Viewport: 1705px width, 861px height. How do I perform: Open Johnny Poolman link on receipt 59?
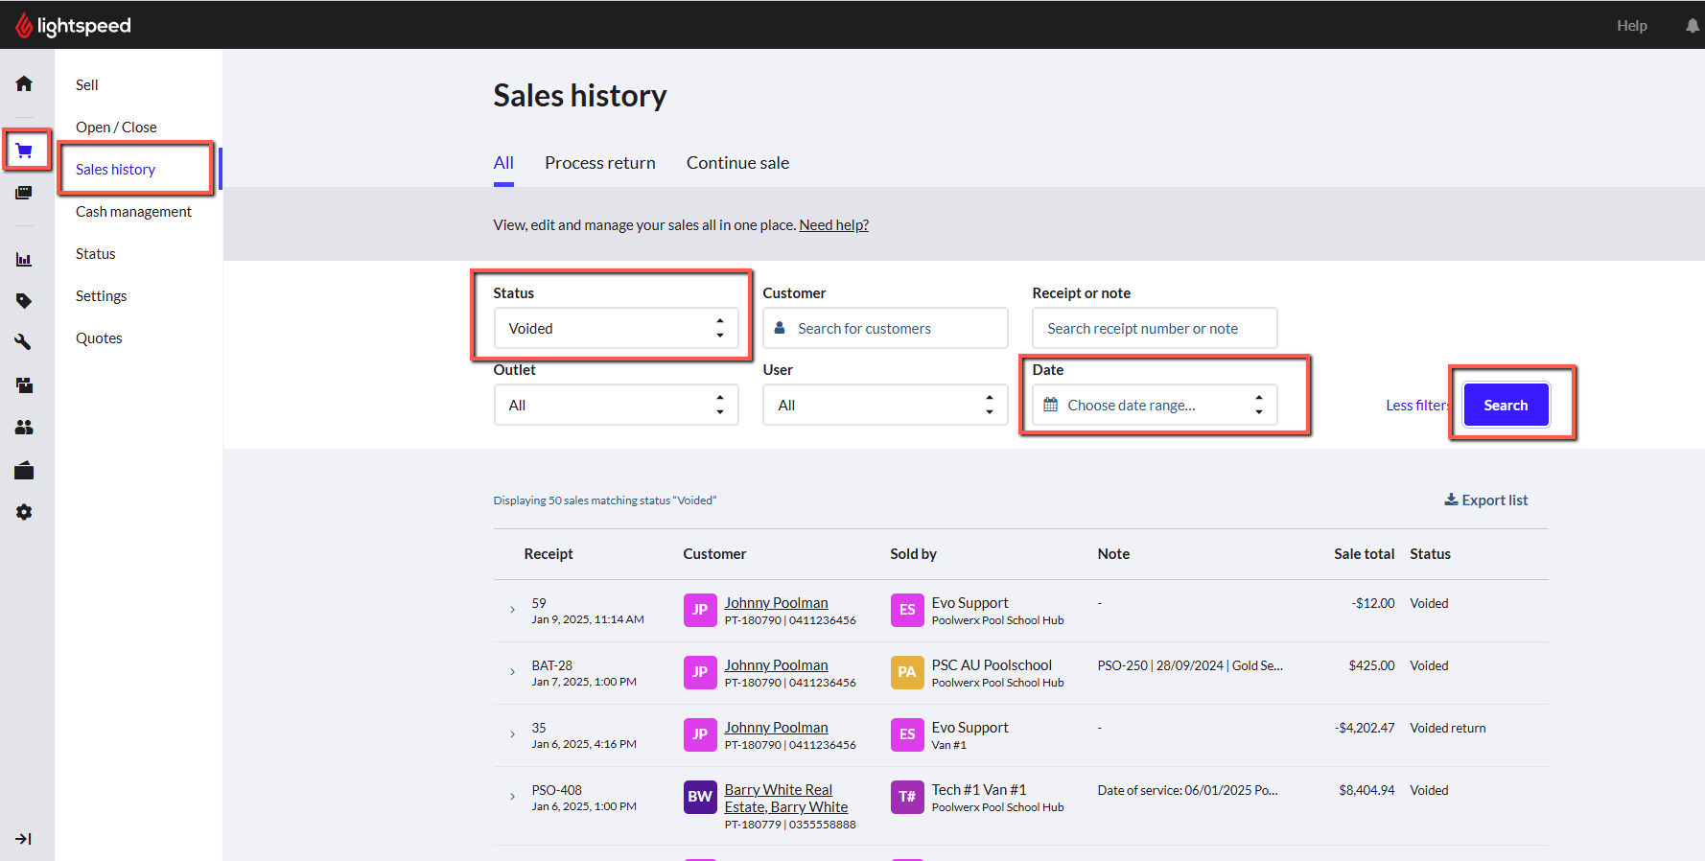coord(776,603)
